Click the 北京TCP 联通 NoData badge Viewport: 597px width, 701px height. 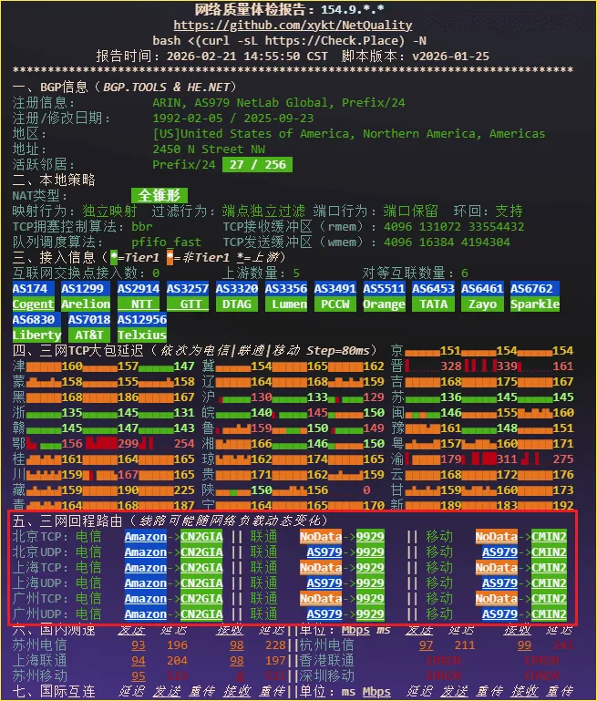pos(321,537)
